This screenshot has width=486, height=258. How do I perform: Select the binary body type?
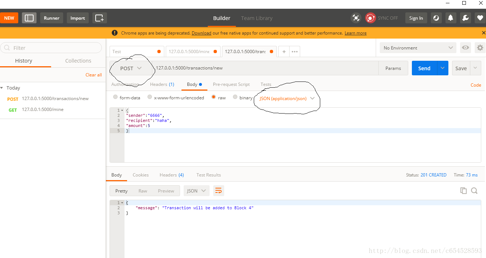click(235, 97)
